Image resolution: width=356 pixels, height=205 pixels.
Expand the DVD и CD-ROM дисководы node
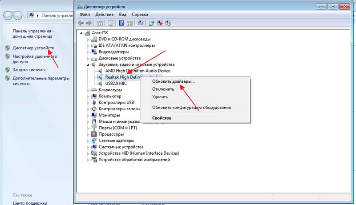point(88,39)
